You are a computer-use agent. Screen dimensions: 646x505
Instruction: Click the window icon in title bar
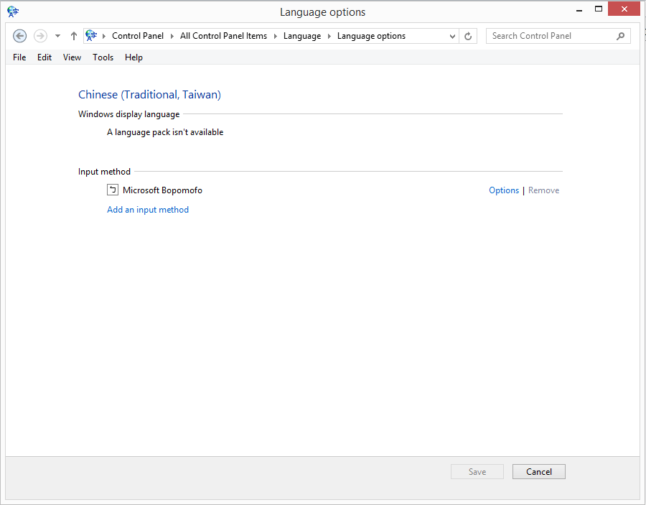click(x=13, y=11)
